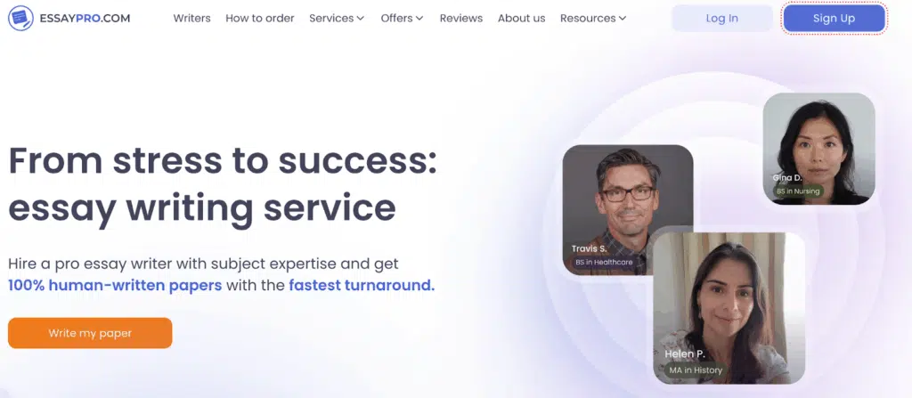Click the fastest turnaround highlighted text
The width and height of the screenshot is (912, 398).
point(362,286)
